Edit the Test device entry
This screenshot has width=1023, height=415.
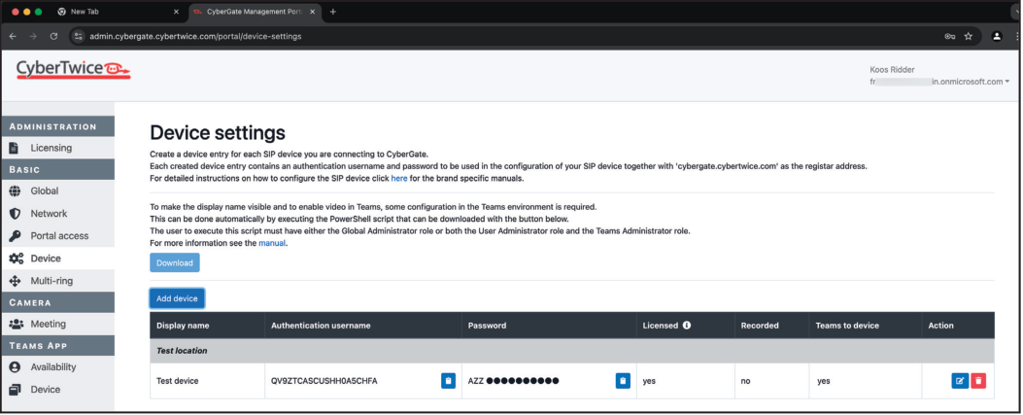(960, 381)
